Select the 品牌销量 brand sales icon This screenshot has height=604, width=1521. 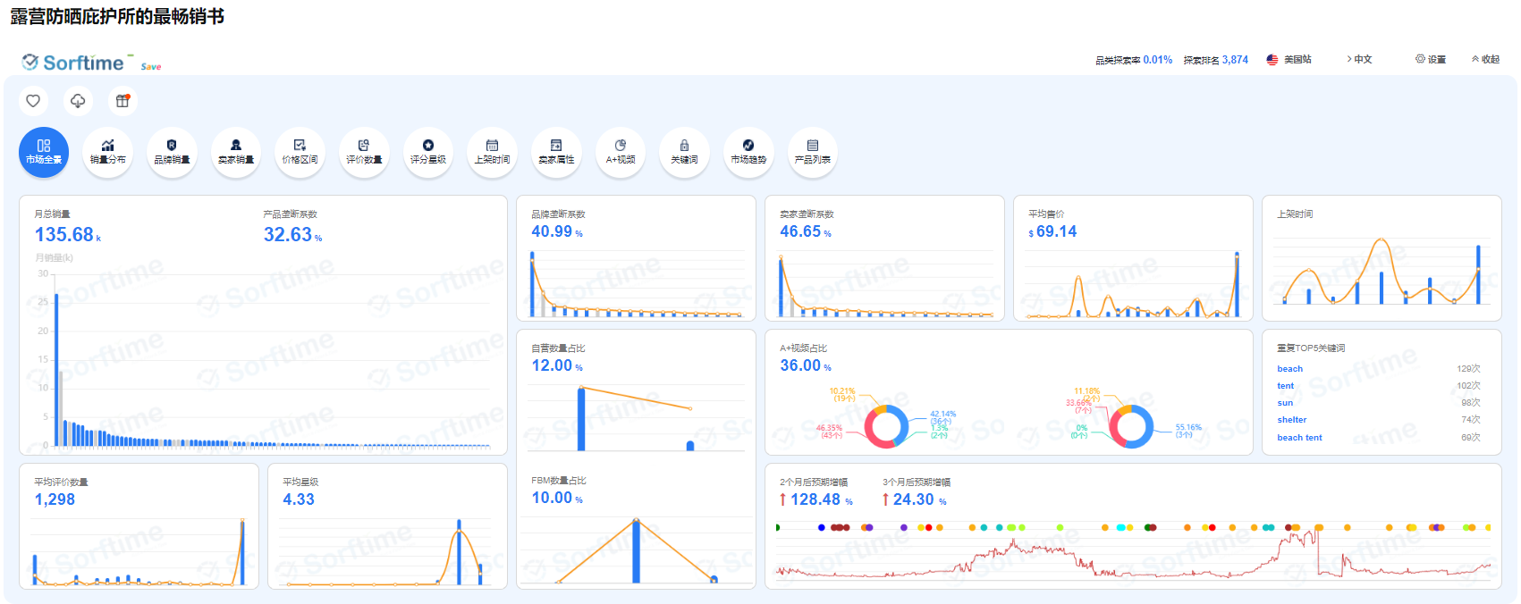[172, 152]
